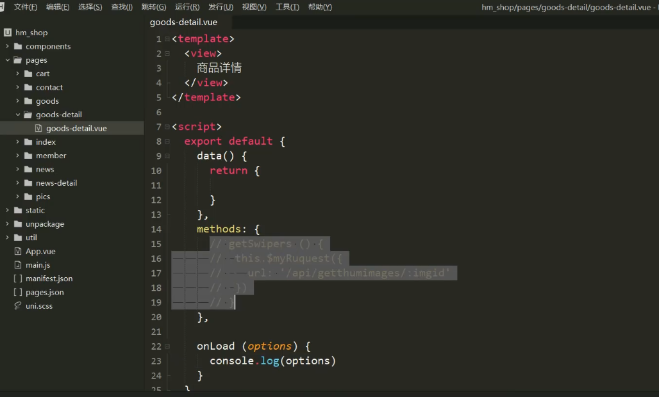Image resolution: width=659 pixels, height=397 pixels.
Task: Fold the export default block at line 8
Action: coord(167,142)
